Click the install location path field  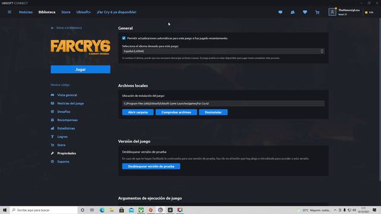pos(223,103)
